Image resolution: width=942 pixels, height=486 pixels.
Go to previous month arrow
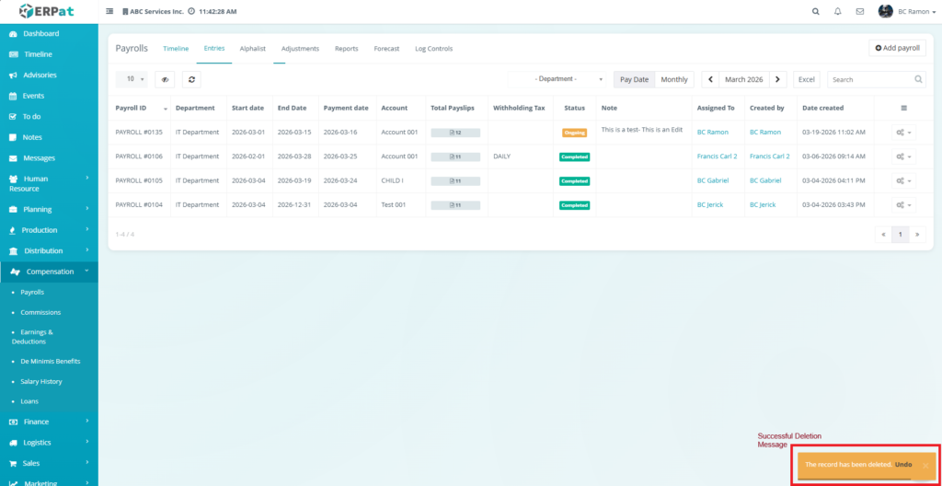click(710, 80)
